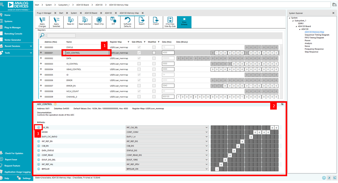Toggle Modified checkbox for CHANNEL_0 row

[154, 97]
